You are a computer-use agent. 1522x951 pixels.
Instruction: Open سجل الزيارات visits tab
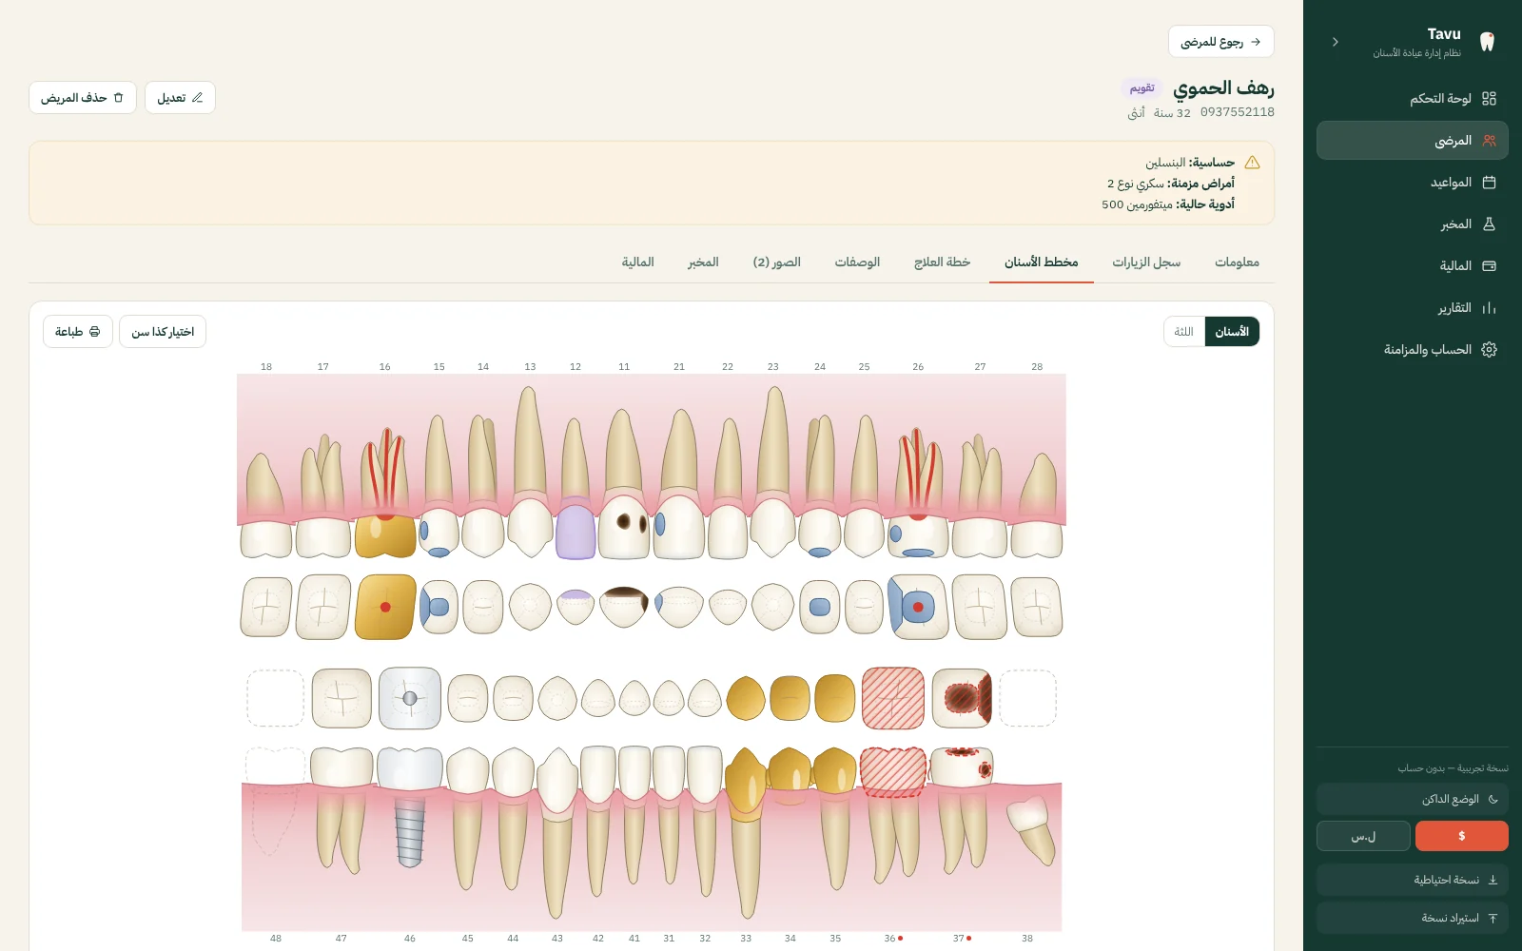(1146, 262)
